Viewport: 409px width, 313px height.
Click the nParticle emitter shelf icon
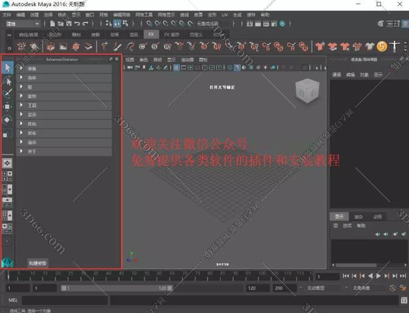(21, 47)
